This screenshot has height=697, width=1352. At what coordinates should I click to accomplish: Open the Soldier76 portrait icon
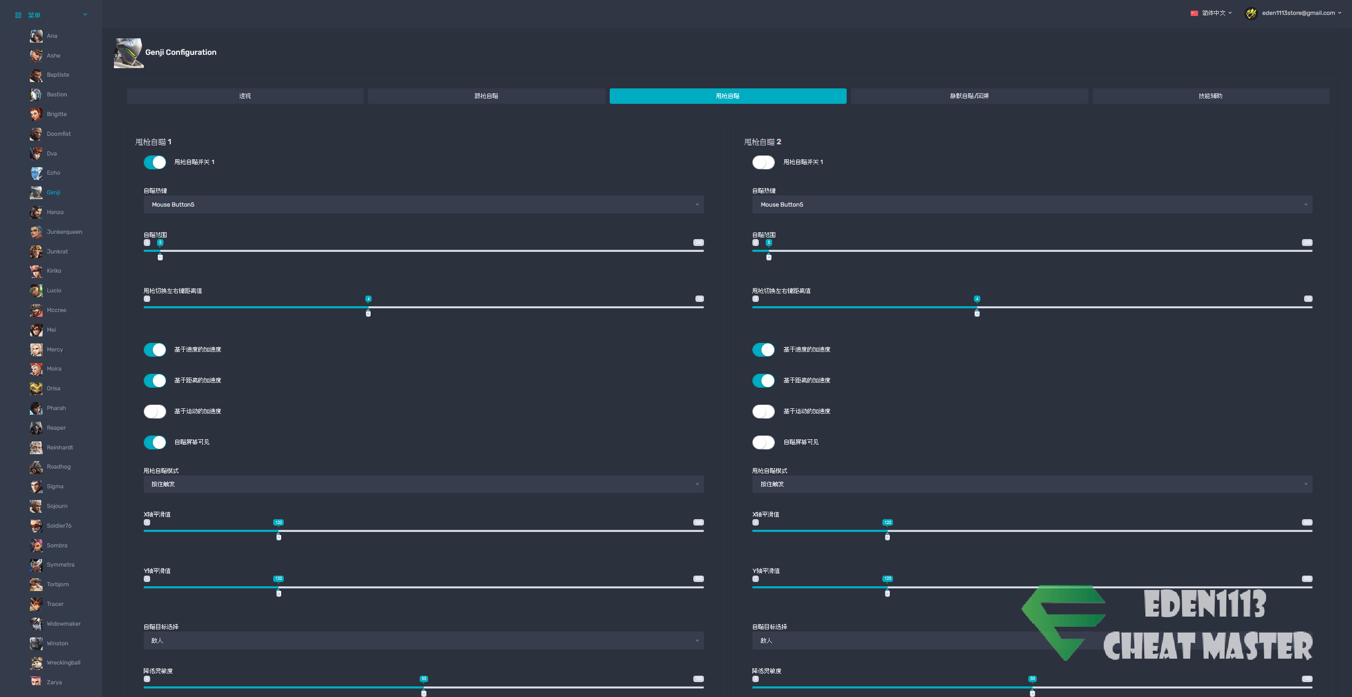[36, 526]
